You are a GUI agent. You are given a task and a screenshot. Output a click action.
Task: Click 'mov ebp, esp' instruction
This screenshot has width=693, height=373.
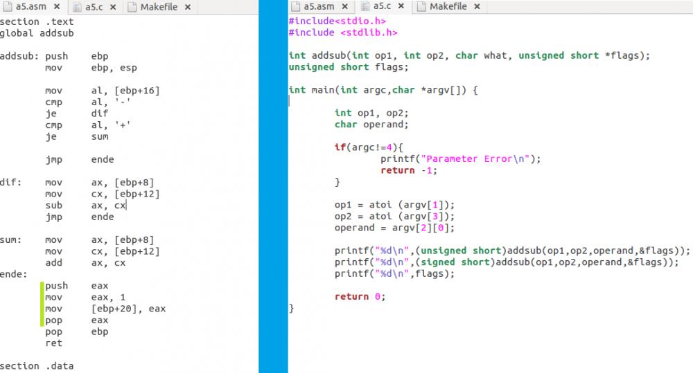click(x=91, y=68)
